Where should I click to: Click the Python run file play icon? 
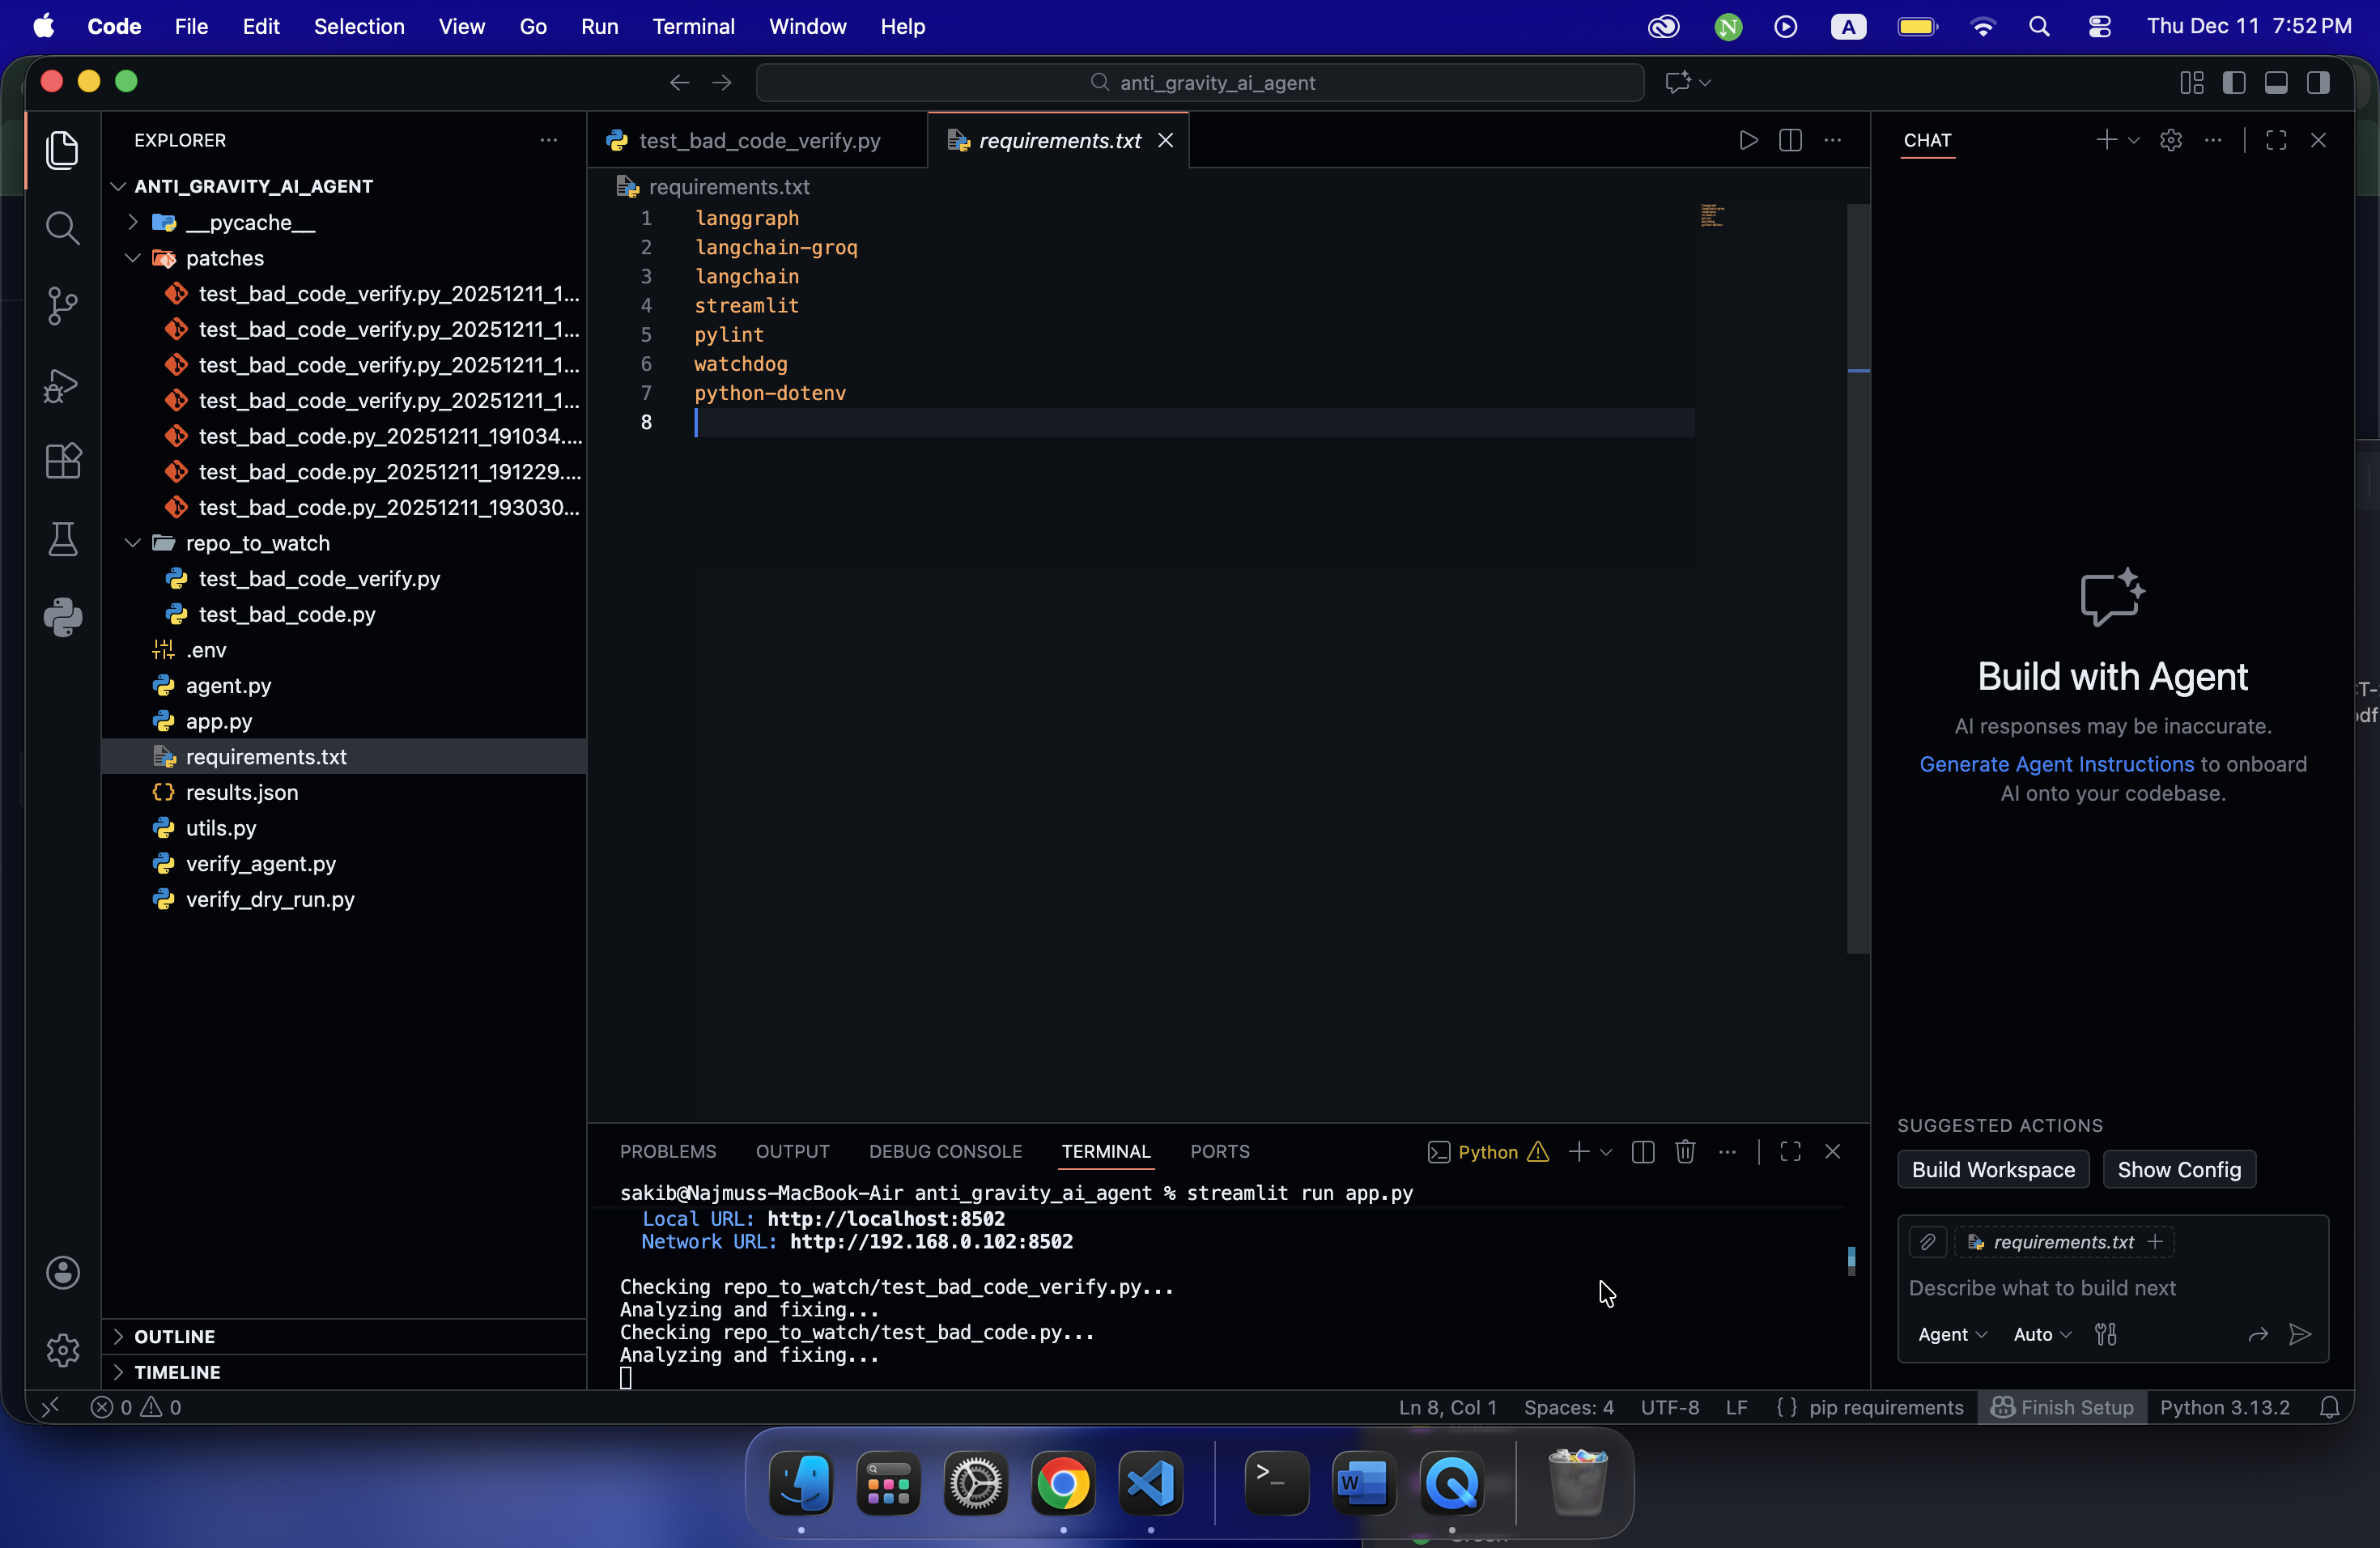tap(1748, 141)
